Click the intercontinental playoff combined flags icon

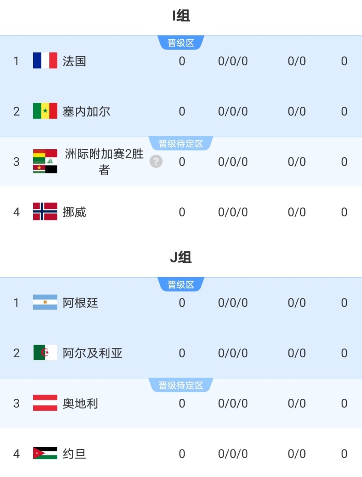[45, 161]
